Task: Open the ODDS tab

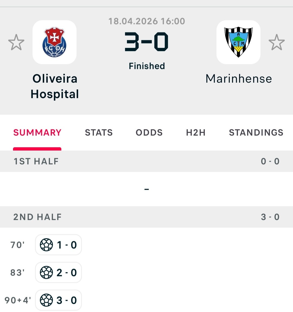Action: (149, 133)
